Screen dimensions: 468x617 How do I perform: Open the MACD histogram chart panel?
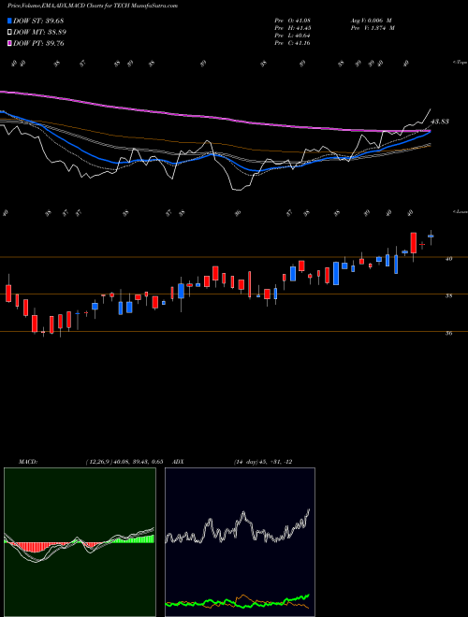coord(80,542)
